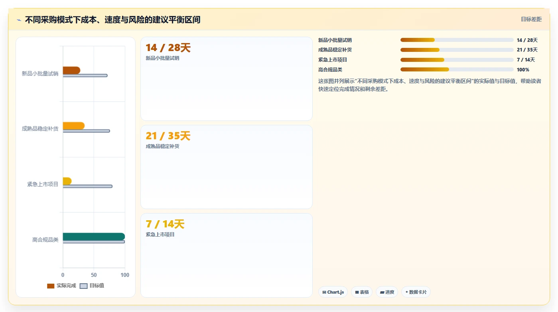Click the 高合规品类 label in progress list
558x312 pixels.
click(x=330, y=70)
